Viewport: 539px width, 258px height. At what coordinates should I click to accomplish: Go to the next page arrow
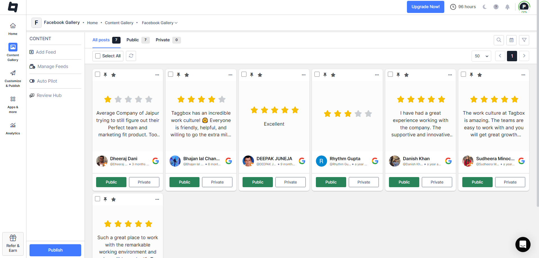(x=524, y=56)
